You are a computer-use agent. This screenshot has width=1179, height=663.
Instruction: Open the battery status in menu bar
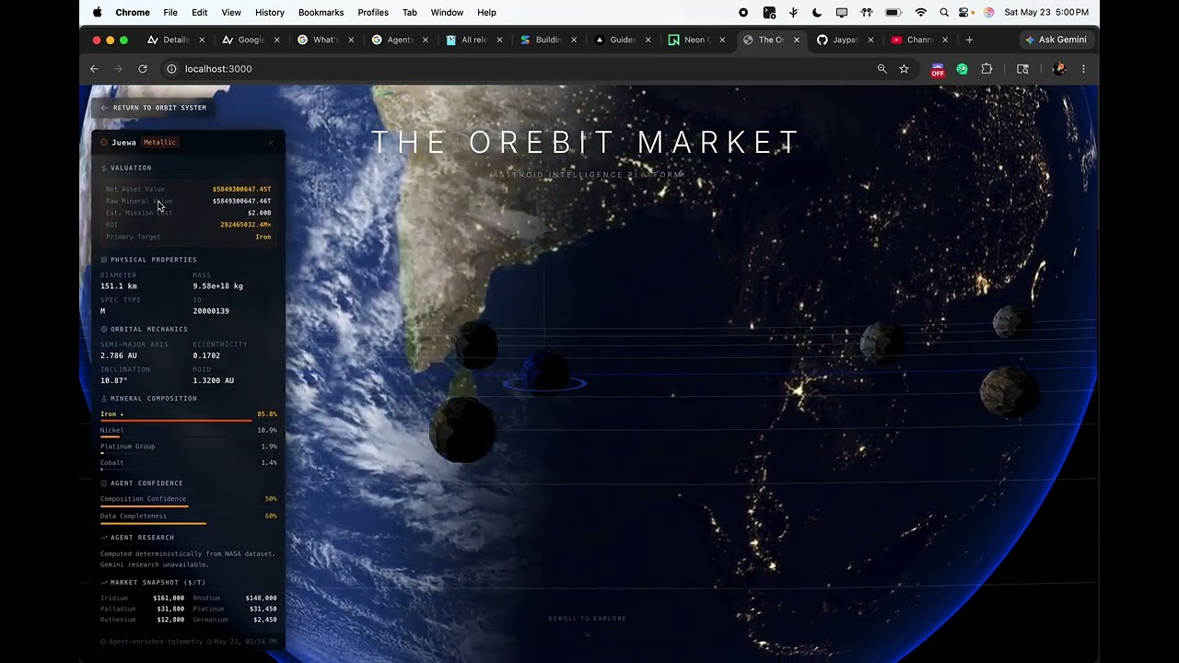[x=893, y=12]
